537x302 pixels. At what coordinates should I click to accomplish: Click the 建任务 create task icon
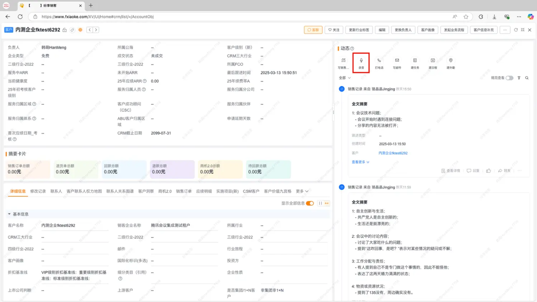pyautogui.click(x=415, y=60)
